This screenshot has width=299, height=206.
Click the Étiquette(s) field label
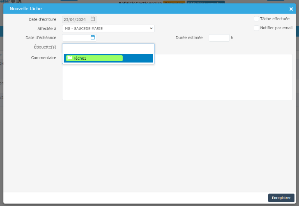tap(45, 47)
